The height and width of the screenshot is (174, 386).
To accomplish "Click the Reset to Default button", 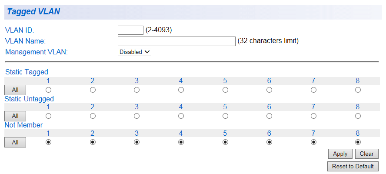I will (x=353, y=166).
